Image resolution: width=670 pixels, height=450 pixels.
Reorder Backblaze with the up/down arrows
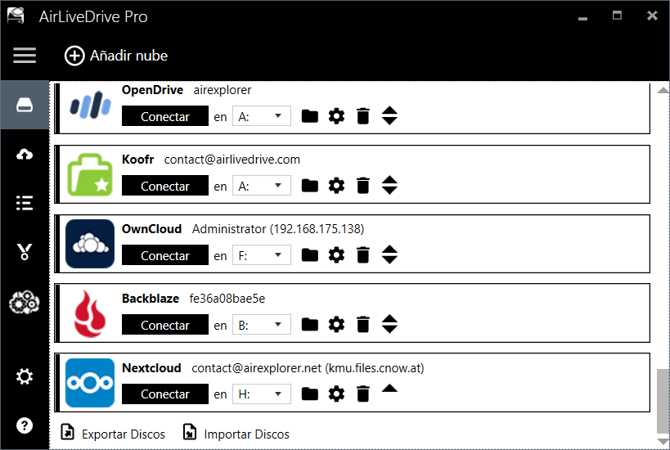tap(389, 324)
